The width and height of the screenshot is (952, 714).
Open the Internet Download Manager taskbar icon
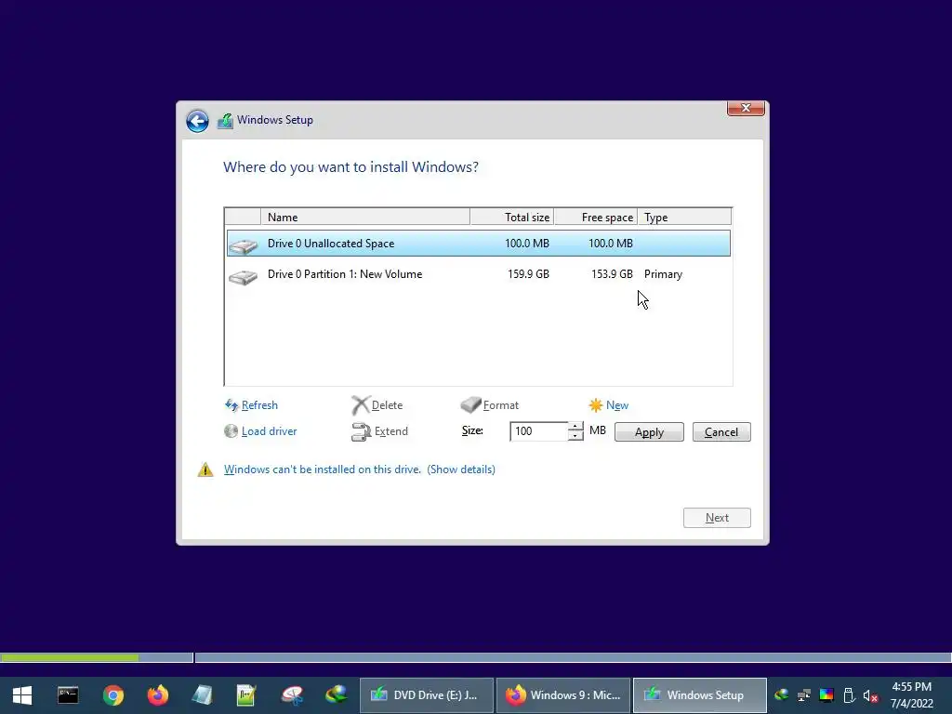click(336, 694)
